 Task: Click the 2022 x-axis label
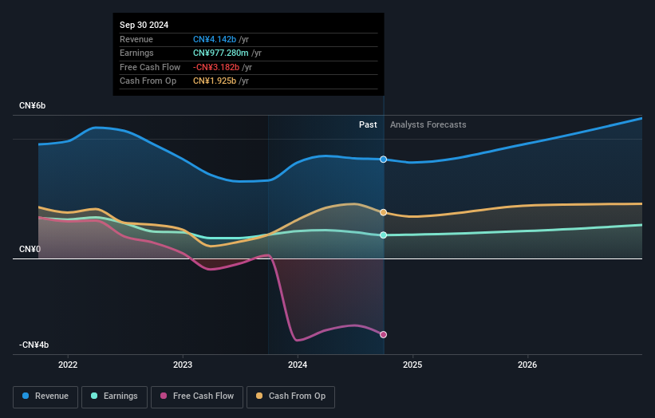coord(68,365)
